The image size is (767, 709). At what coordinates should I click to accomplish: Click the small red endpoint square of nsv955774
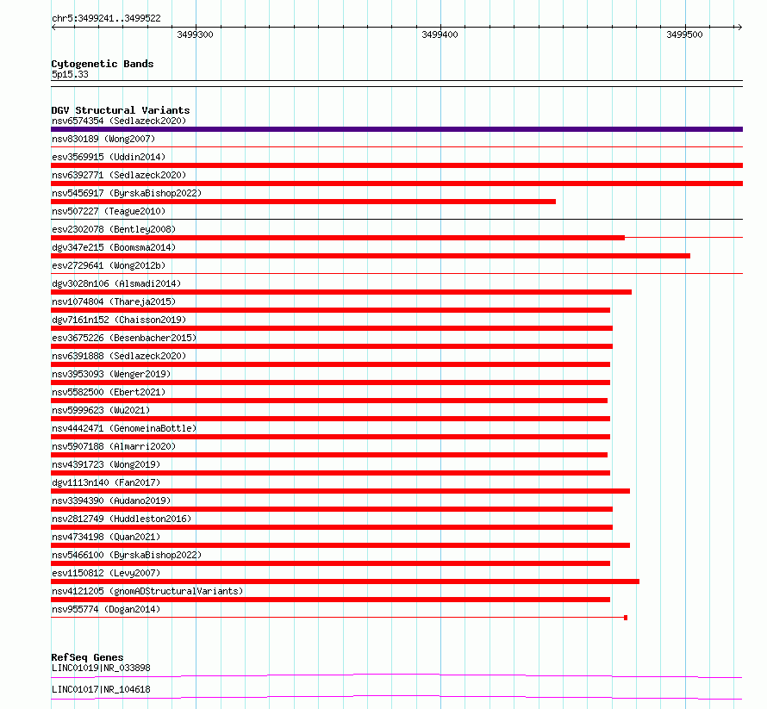(x=626, y=618)
